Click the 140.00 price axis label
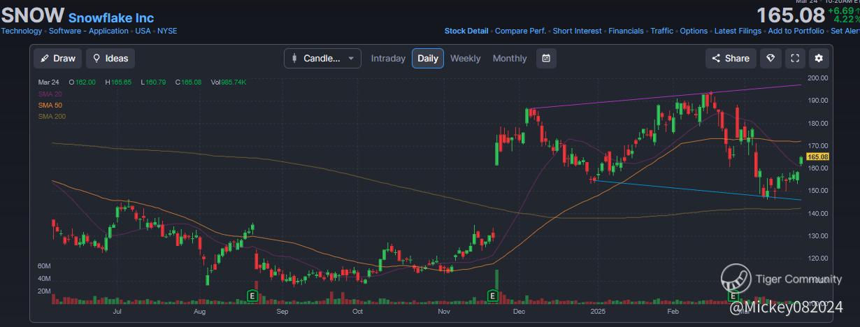This screenshot has height=327, width=860. 817,213
